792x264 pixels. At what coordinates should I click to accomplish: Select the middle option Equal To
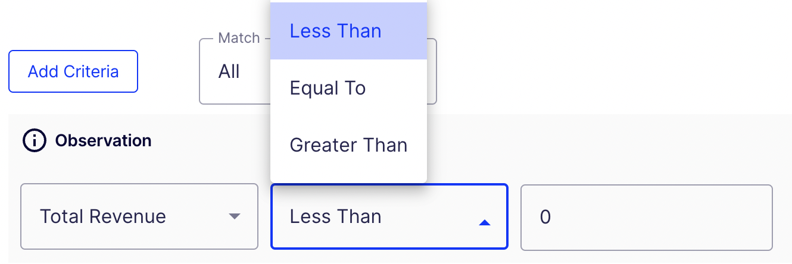(349, 88)
